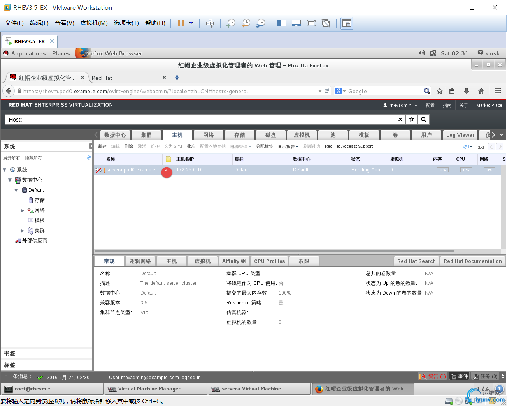Take a snapshot of this virtual machine
507x406 pixels.
pyautogui.click(x=231, y=23)
